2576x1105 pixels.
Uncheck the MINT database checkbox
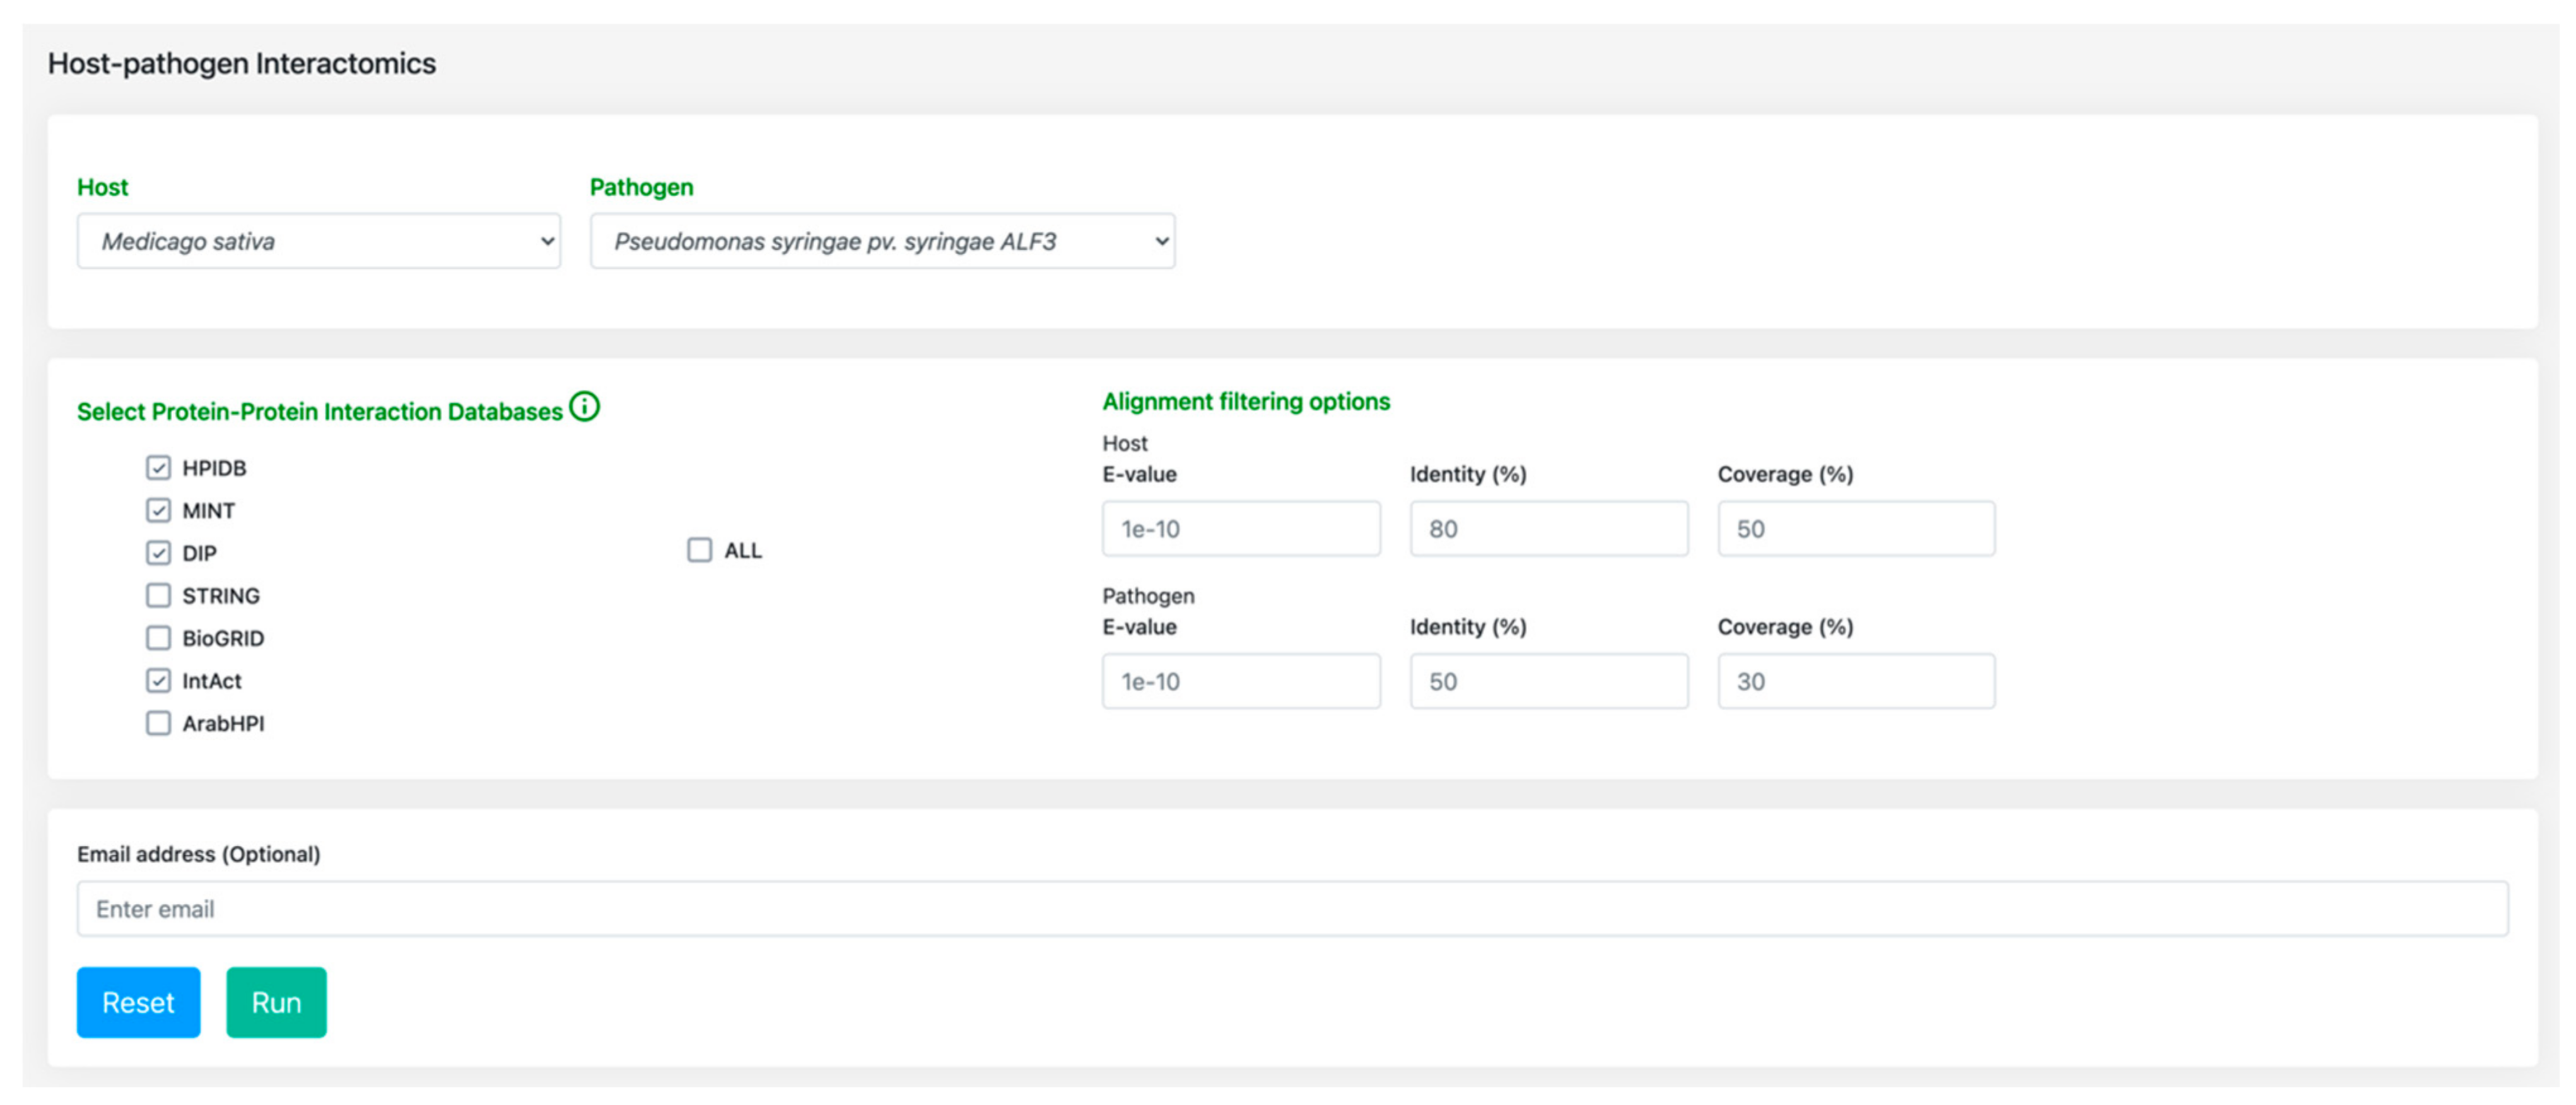click(x=158, y=511)
